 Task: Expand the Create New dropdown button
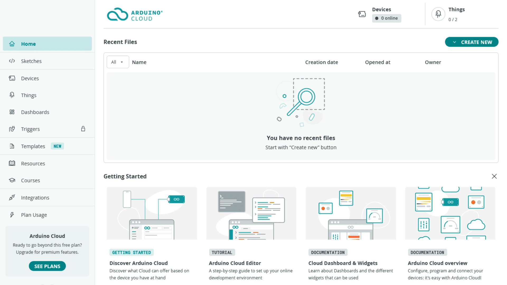472,42
